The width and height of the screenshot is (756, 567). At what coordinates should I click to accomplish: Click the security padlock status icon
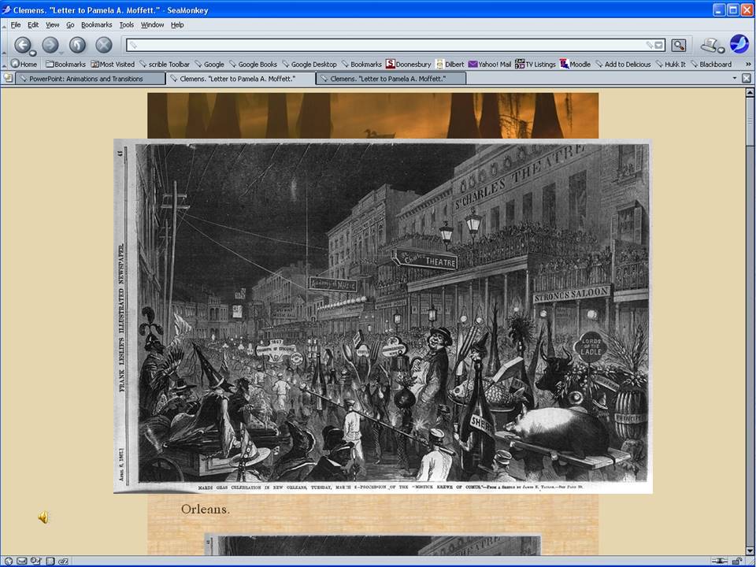(x=737, y=561)
